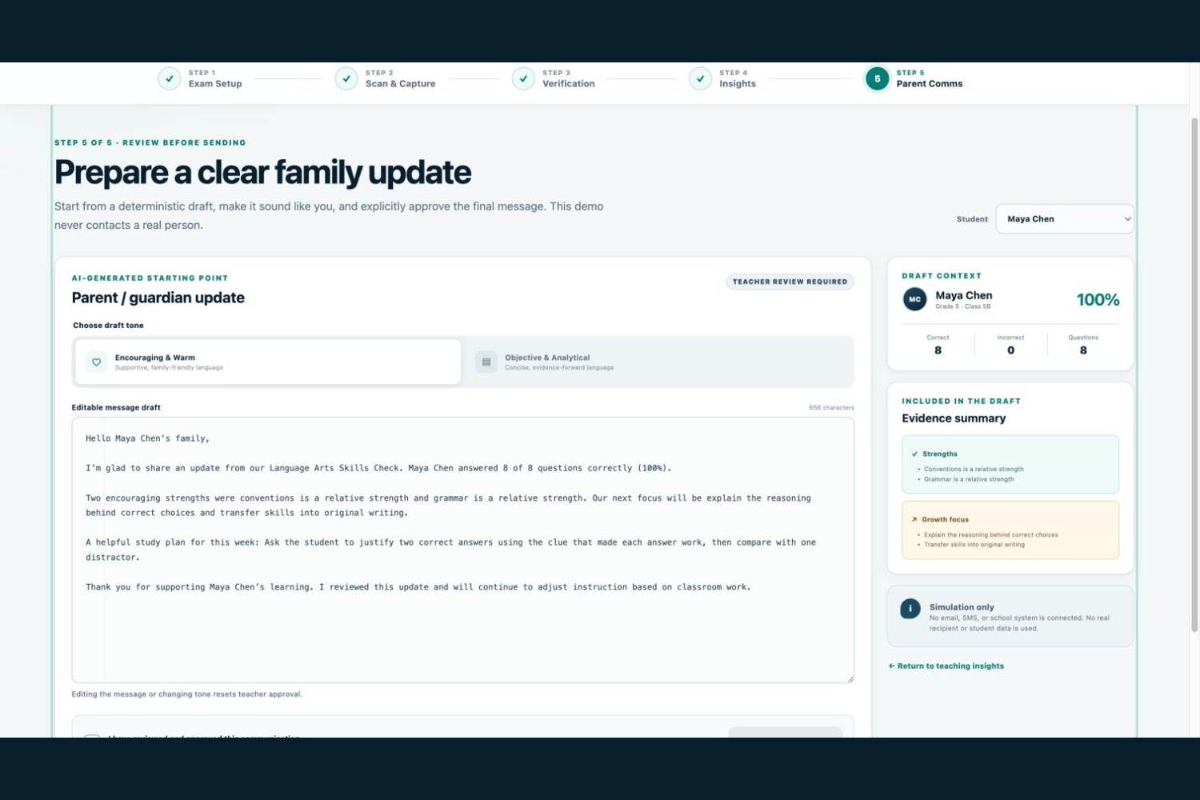Click the Step 4 Insights checkmark icon
The height and width of the screenshot is (800, 1200).
click(700, 78)
